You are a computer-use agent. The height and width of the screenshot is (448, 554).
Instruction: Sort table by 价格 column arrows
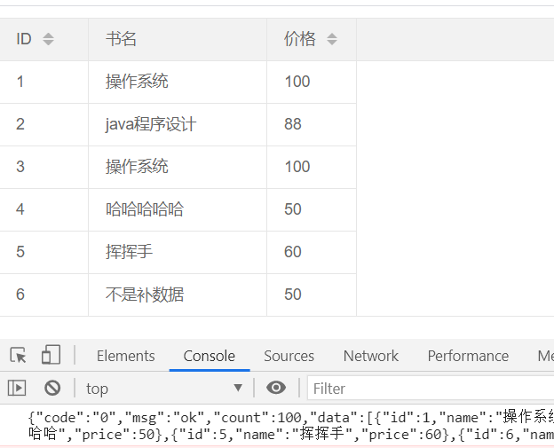[x=332, y=39]
